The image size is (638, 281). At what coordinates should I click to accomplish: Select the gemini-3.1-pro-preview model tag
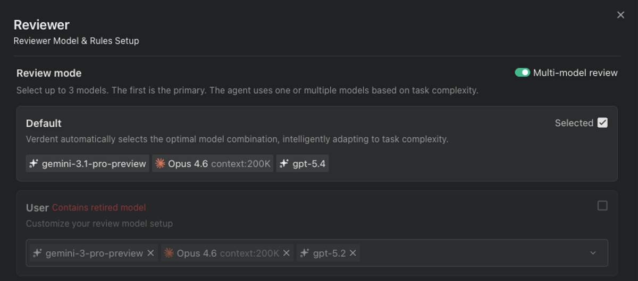coord(88,163)
